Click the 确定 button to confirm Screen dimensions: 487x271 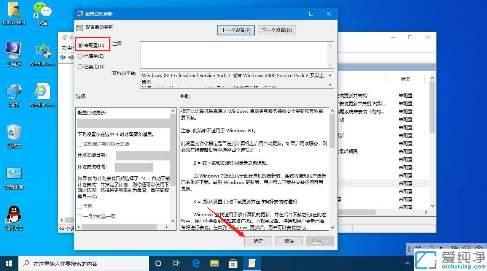click(258, 241)
